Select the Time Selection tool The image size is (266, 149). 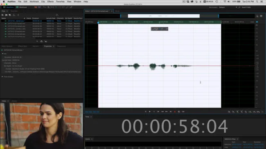[x=56, y=7]
